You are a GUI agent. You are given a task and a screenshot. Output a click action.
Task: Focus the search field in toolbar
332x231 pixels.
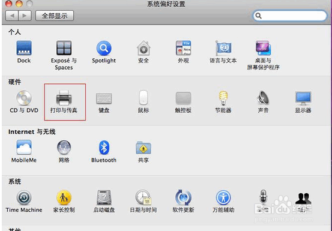[x=290, y=16]
